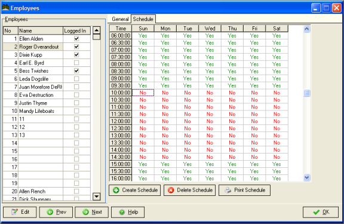Toggle Logged In checkbox for Ellen Alden
The height and width of the screenshot is (224, 344).
76,39
